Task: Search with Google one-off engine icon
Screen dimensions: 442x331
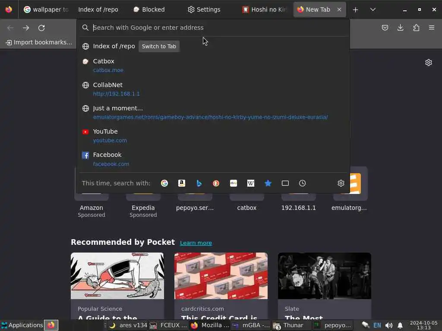Action: 164,183
